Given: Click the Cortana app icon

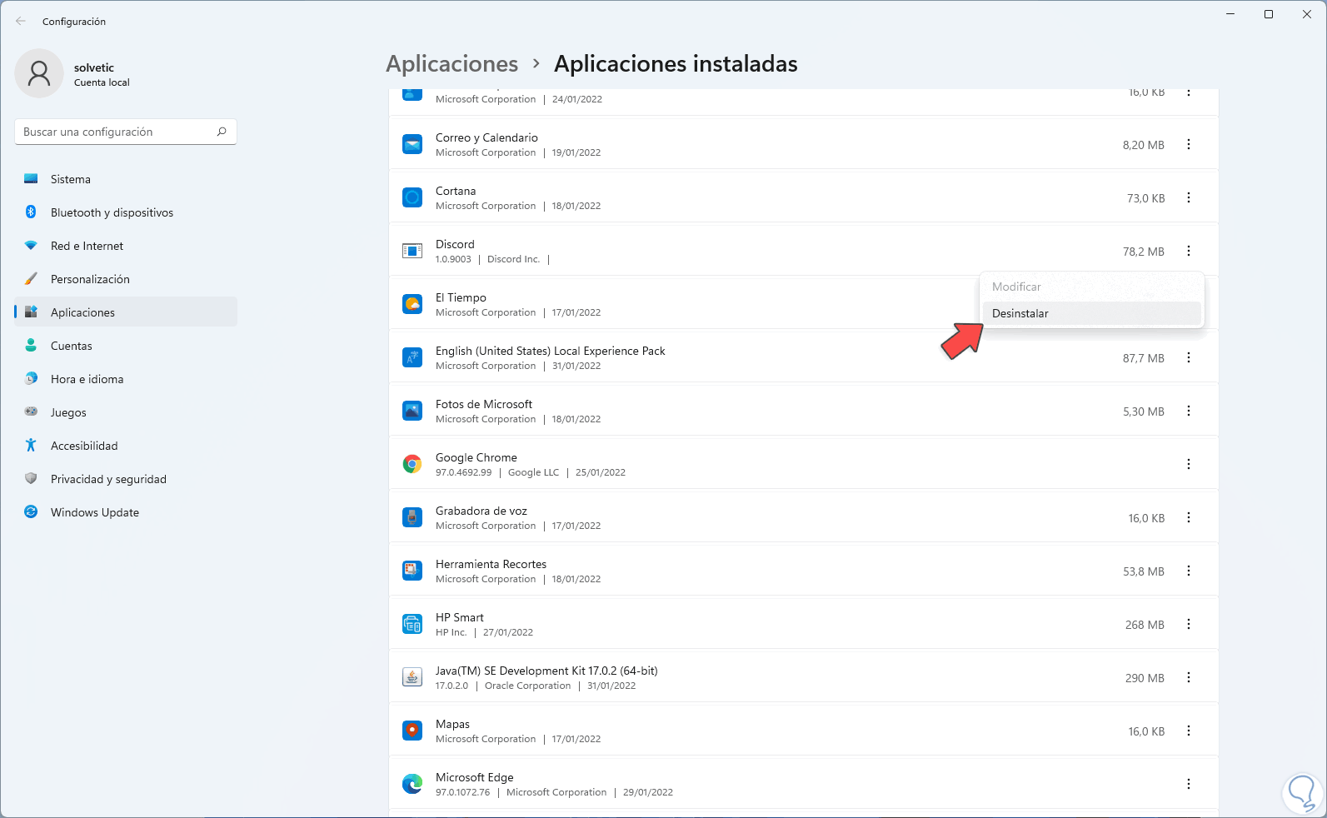Looking at the screenshot, I should click(x=412, y=198).
